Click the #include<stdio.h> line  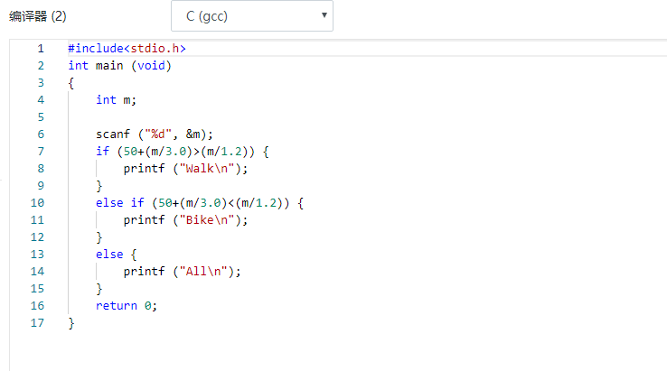(x=127, y=49)
